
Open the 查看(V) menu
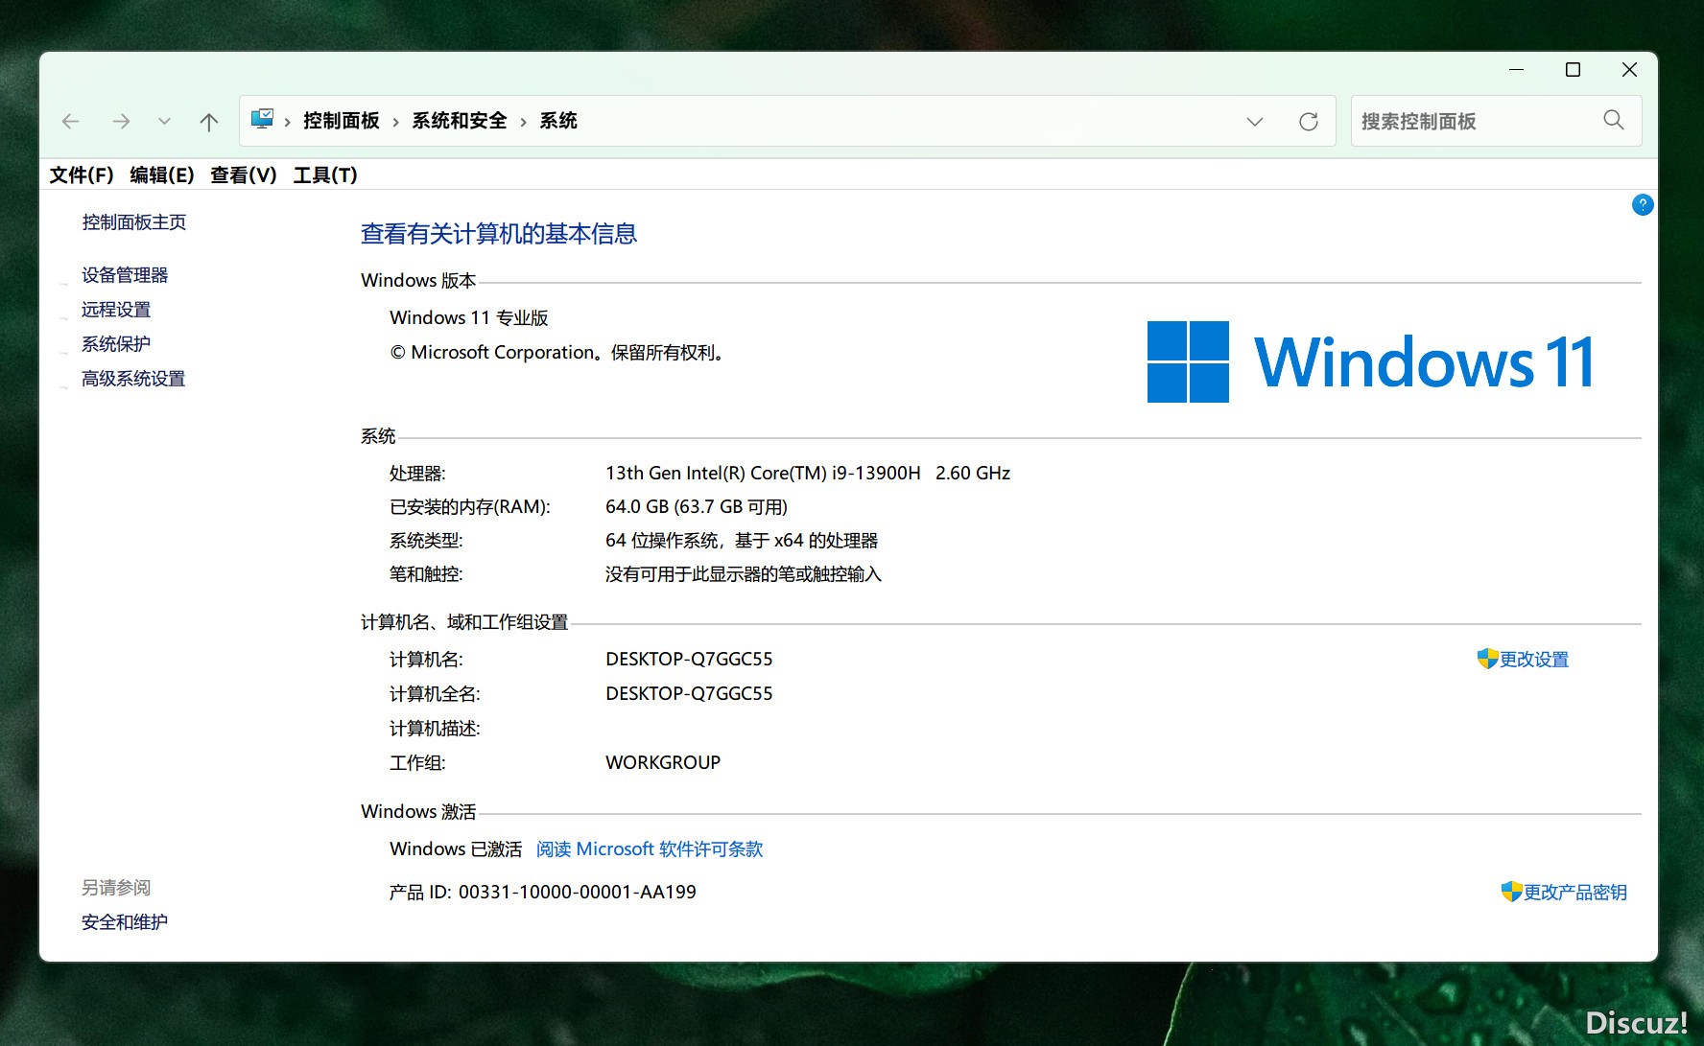coord(244,174)
